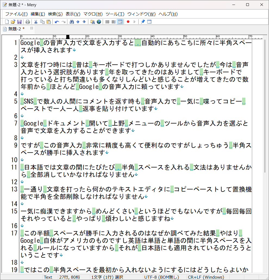
Task: Find next with the down arrow icon
Action: (x=84, y=22)
